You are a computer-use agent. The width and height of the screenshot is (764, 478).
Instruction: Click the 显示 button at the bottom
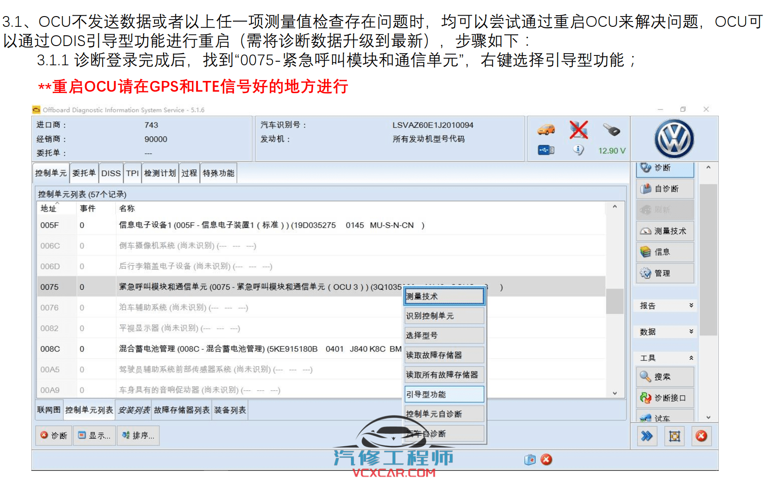[x=94, y=436]
